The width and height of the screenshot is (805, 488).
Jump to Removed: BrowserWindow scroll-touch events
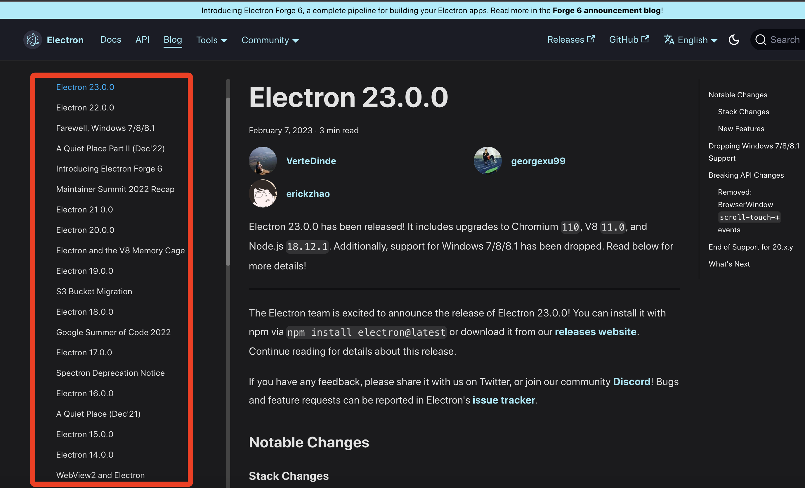749,211
